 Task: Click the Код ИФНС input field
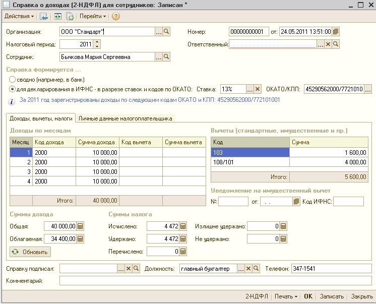(348, 202)
